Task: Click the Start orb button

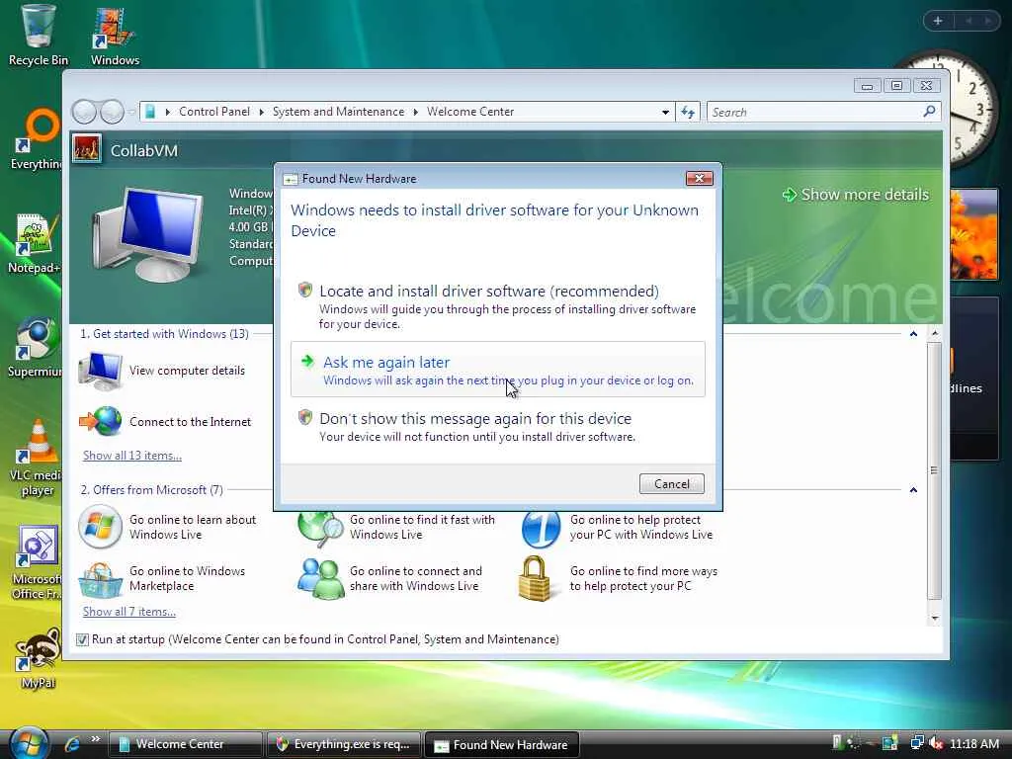Action: pyautogui.click(x=29, y=743)
